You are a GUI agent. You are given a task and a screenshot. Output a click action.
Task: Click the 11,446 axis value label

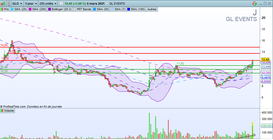click(265, 66)
